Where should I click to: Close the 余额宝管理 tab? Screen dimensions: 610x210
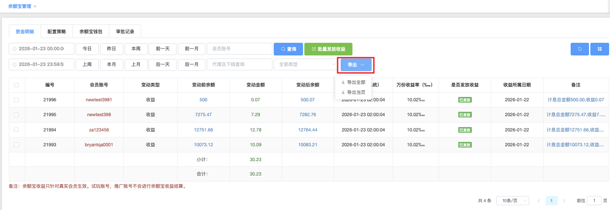pos(35,6)
